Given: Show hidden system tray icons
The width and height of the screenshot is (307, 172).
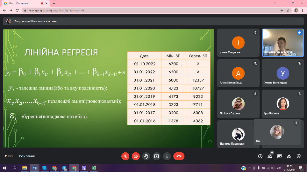Looking at the screenshot, I should tap(249, 168).
